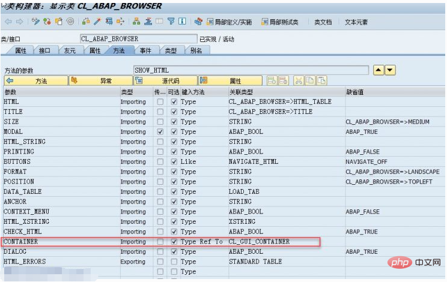Toggle optional checkbox in CONTAINER row
This screenshot has width=447, height=282.
click(x=174, y=242)
